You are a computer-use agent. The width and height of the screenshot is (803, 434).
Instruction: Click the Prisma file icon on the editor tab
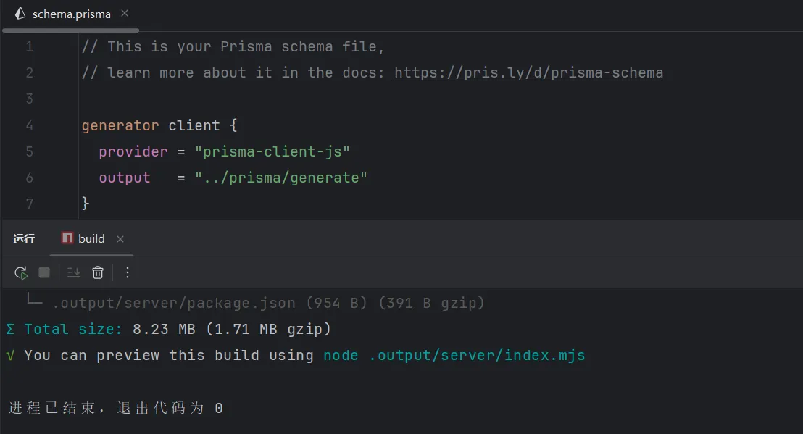[20, 14]
